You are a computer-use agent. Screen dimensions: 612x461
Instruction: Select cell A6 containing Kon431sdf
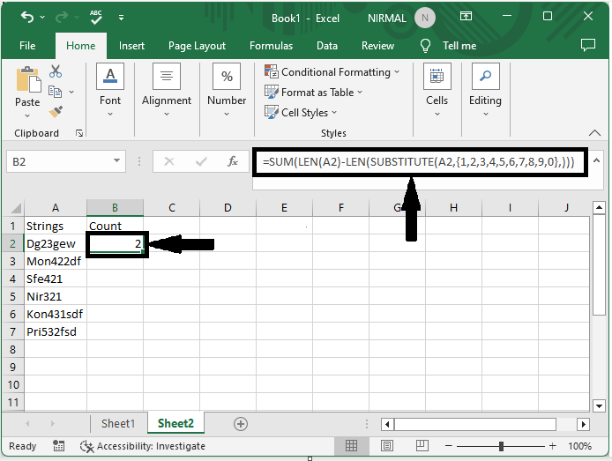click(x=56, y=314)
